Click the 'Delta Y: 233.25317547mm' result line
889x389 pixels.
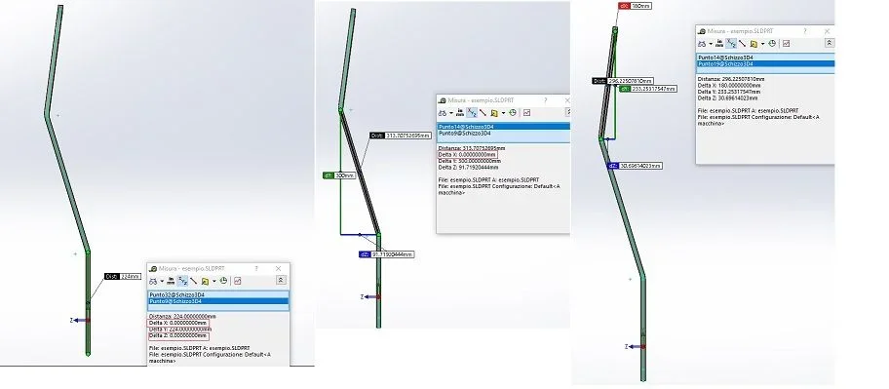click(x=729, y=92)
